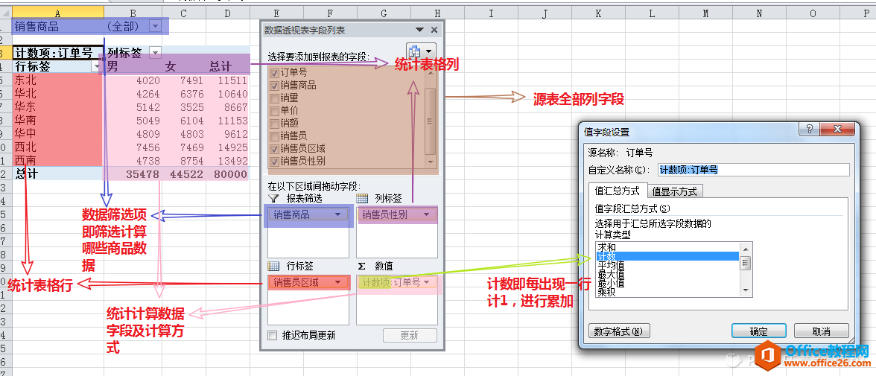Select the 东北 row label cell

pos(58,80)
